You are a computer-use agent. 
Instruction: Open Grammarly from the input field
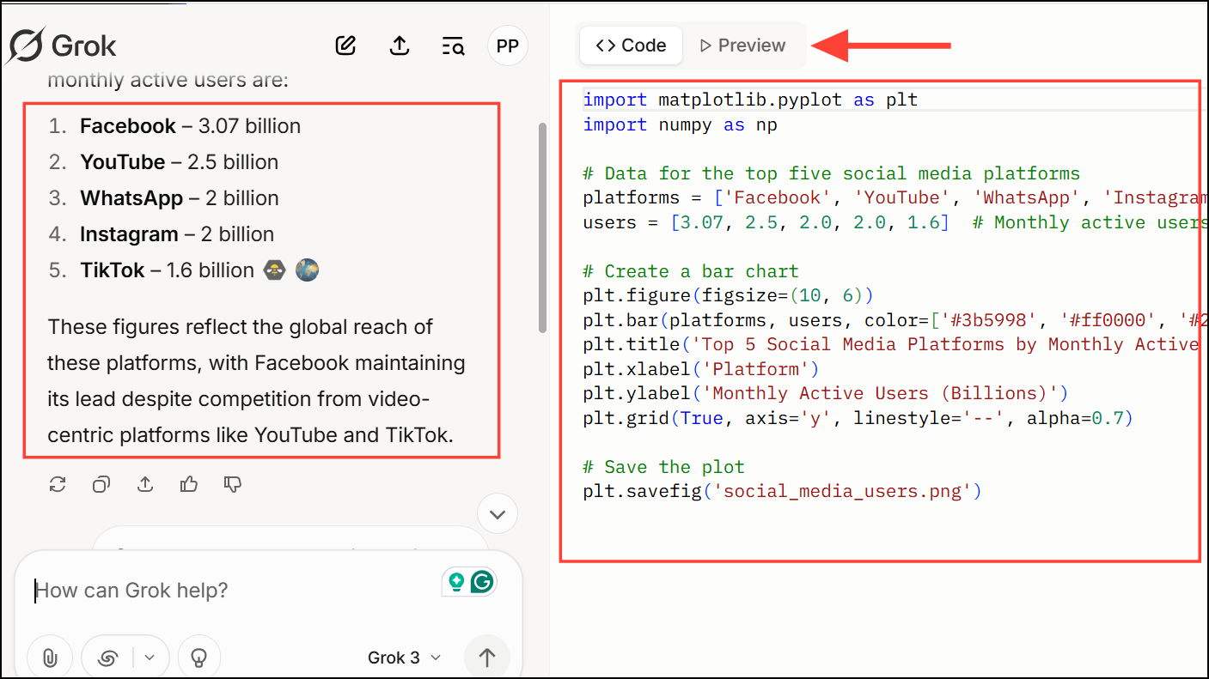tap(482, 581)
